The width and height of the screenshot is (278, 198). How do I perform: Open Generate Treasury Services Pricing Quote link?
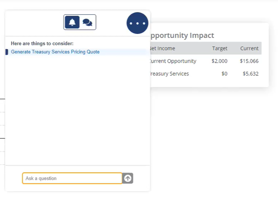pos(55,52)
